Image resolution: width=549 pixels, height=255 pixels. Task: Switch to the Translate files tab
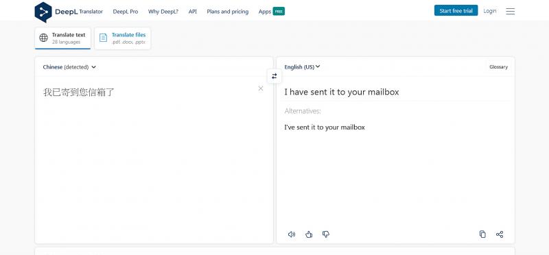point(123,38)
